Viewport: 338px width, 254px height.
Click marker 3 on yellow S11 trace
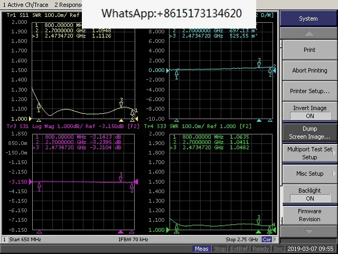[121, 104]
